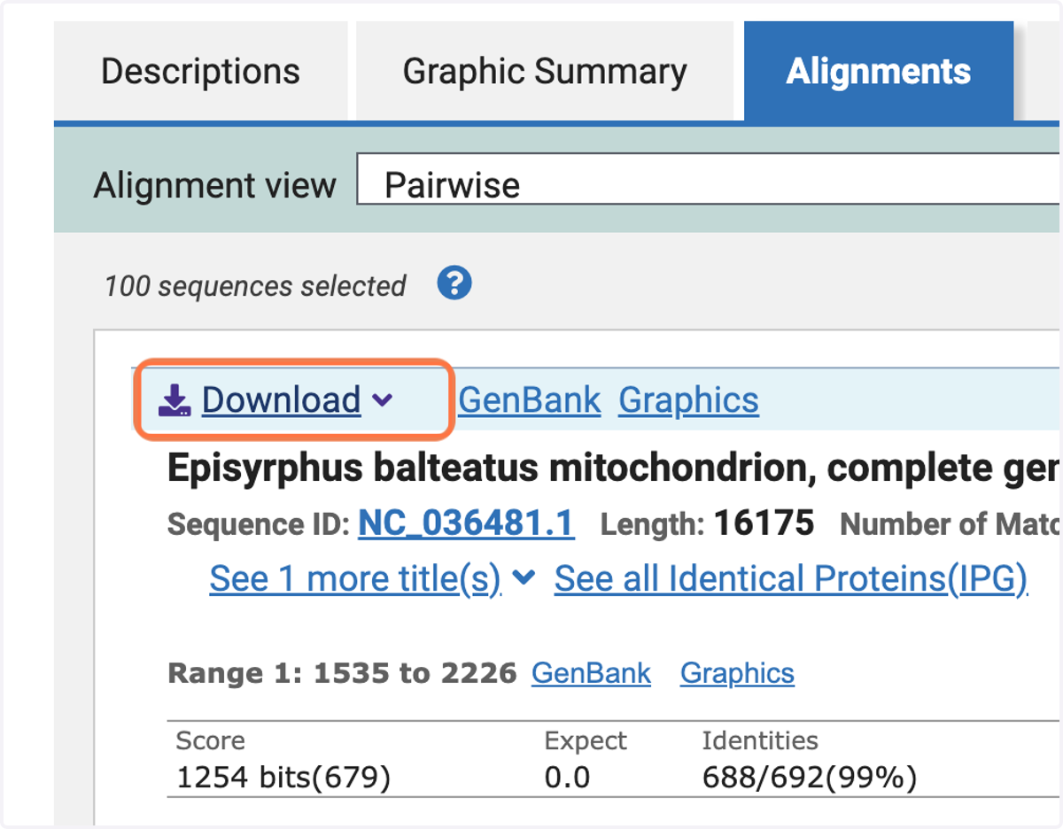This screenshot has height=829, width=1063.
Task: Open the Download link
Action: click(x=281, y=400)
